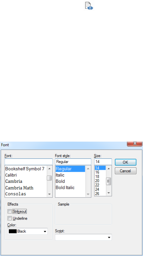Select Cambria Math from font list
This screenshot has width=143, height=256.
(x=19, y=188)
